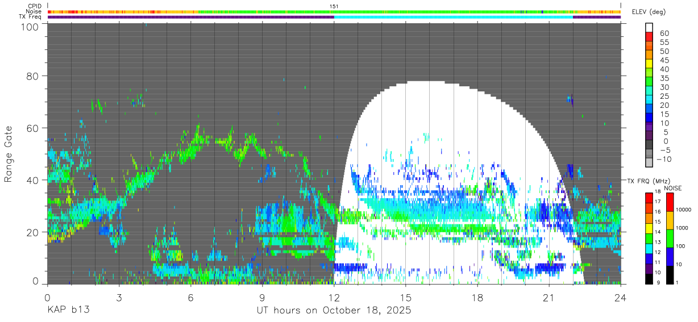Click the 'TX Freq' row label at top left
The width and height of the screenshot is (698, 322).
(x=30, y=17)
